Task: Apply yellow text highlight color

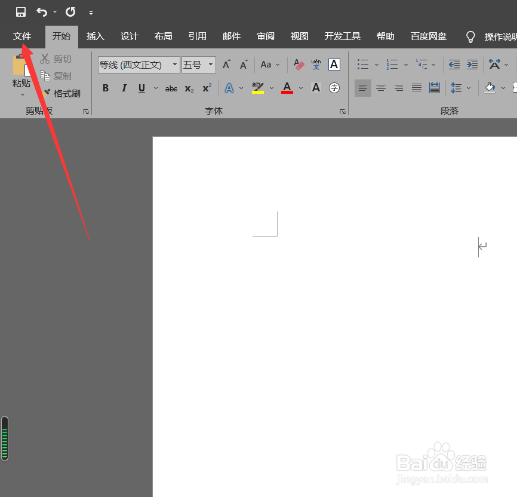Action: click(258, 88)
